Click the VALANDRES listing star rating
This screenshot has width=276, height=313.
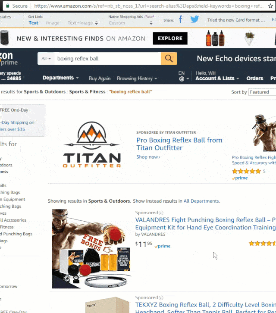point(263,243)
